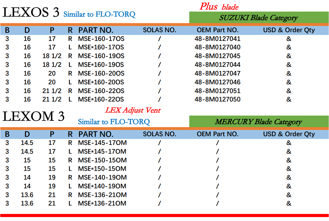The width and height of the screenshot is (329, 221).
Task: Select part number MSE-145-17OM
Action: [102, 143]
